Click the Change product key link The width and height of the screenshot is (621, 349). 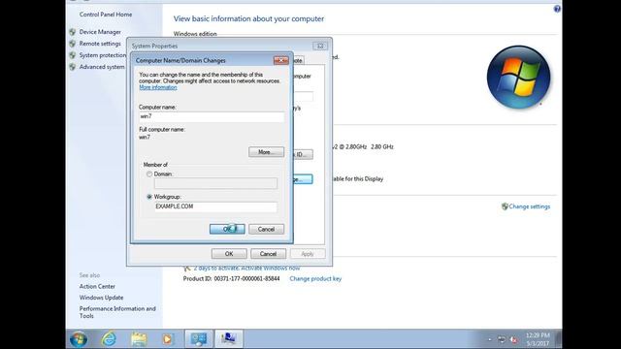[315, 278]
